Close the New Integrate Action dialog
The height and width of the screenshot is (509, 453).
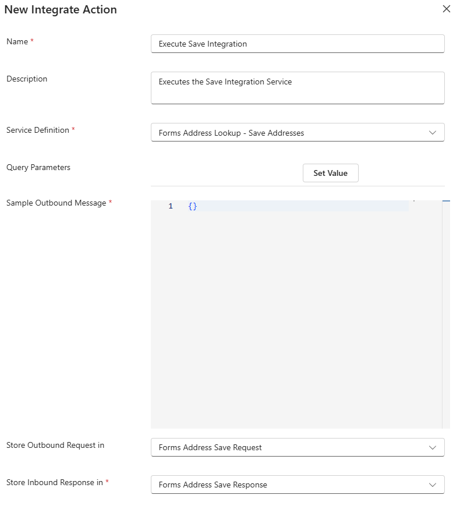coord(446,9)
